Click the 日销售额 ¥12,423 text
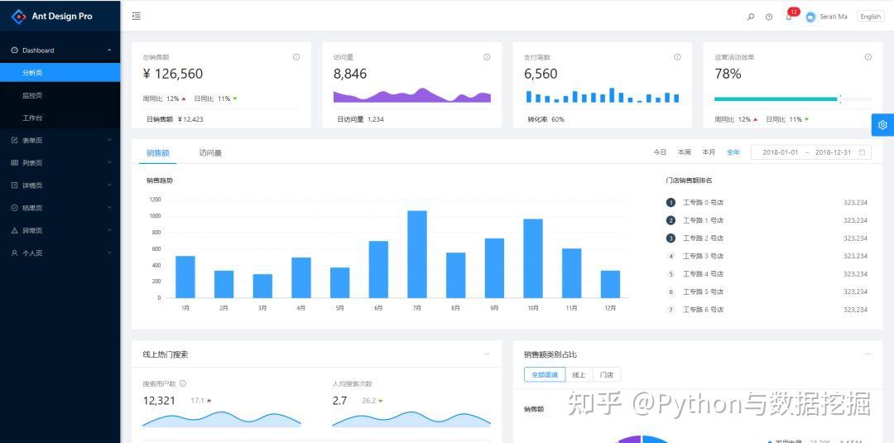 click(175, 120)
